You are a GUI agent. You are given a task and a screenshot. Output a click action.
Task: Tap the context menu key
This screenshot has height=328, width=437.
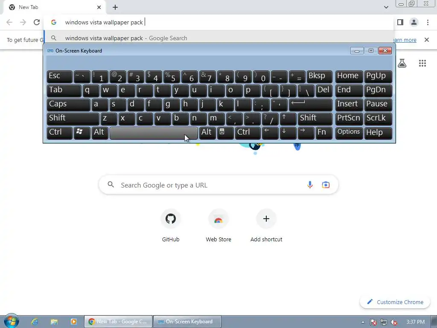click(225, 133)
